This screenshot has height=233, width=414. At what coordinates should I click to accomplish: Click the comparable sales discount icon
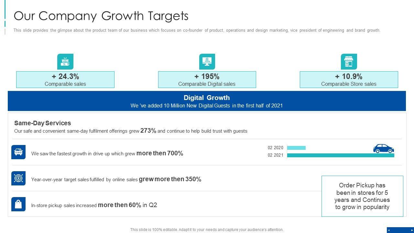[65, 61]
